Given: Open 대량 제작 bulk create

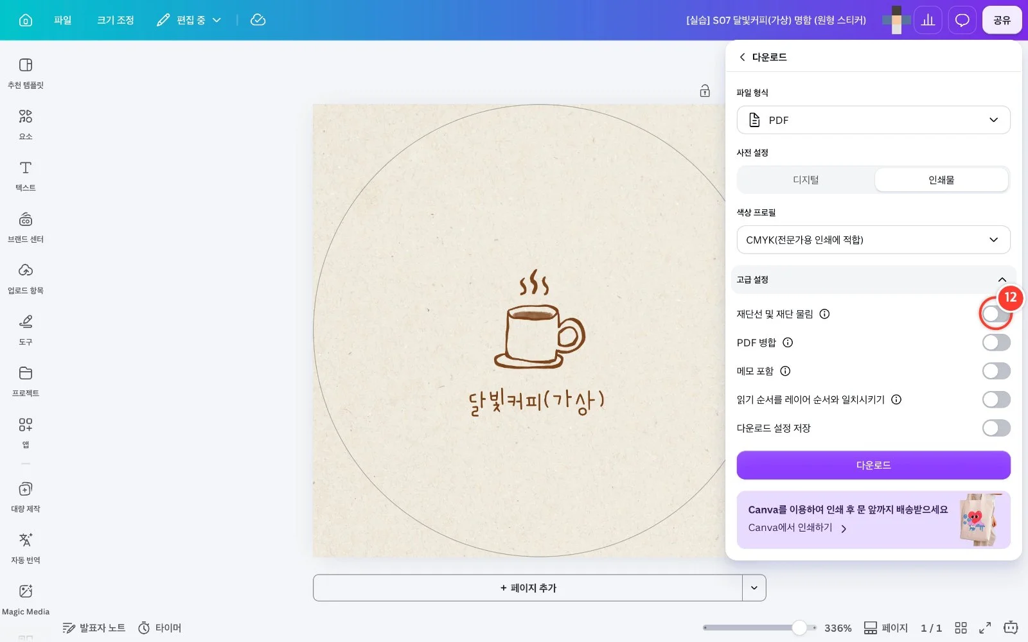Looking at the screenshot, I should (x=26, y=497).
